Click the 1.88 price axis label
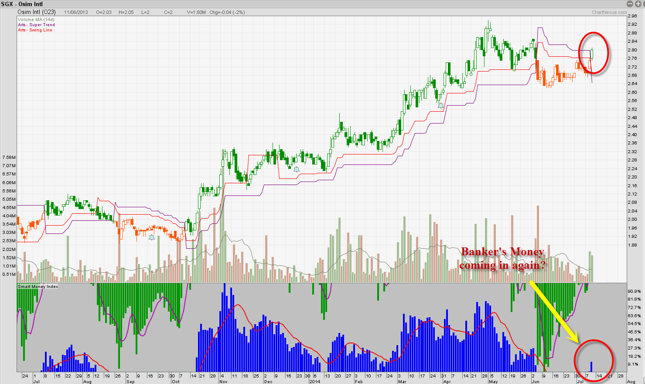This screenshot has width=645, height=384. coord(631,245)
